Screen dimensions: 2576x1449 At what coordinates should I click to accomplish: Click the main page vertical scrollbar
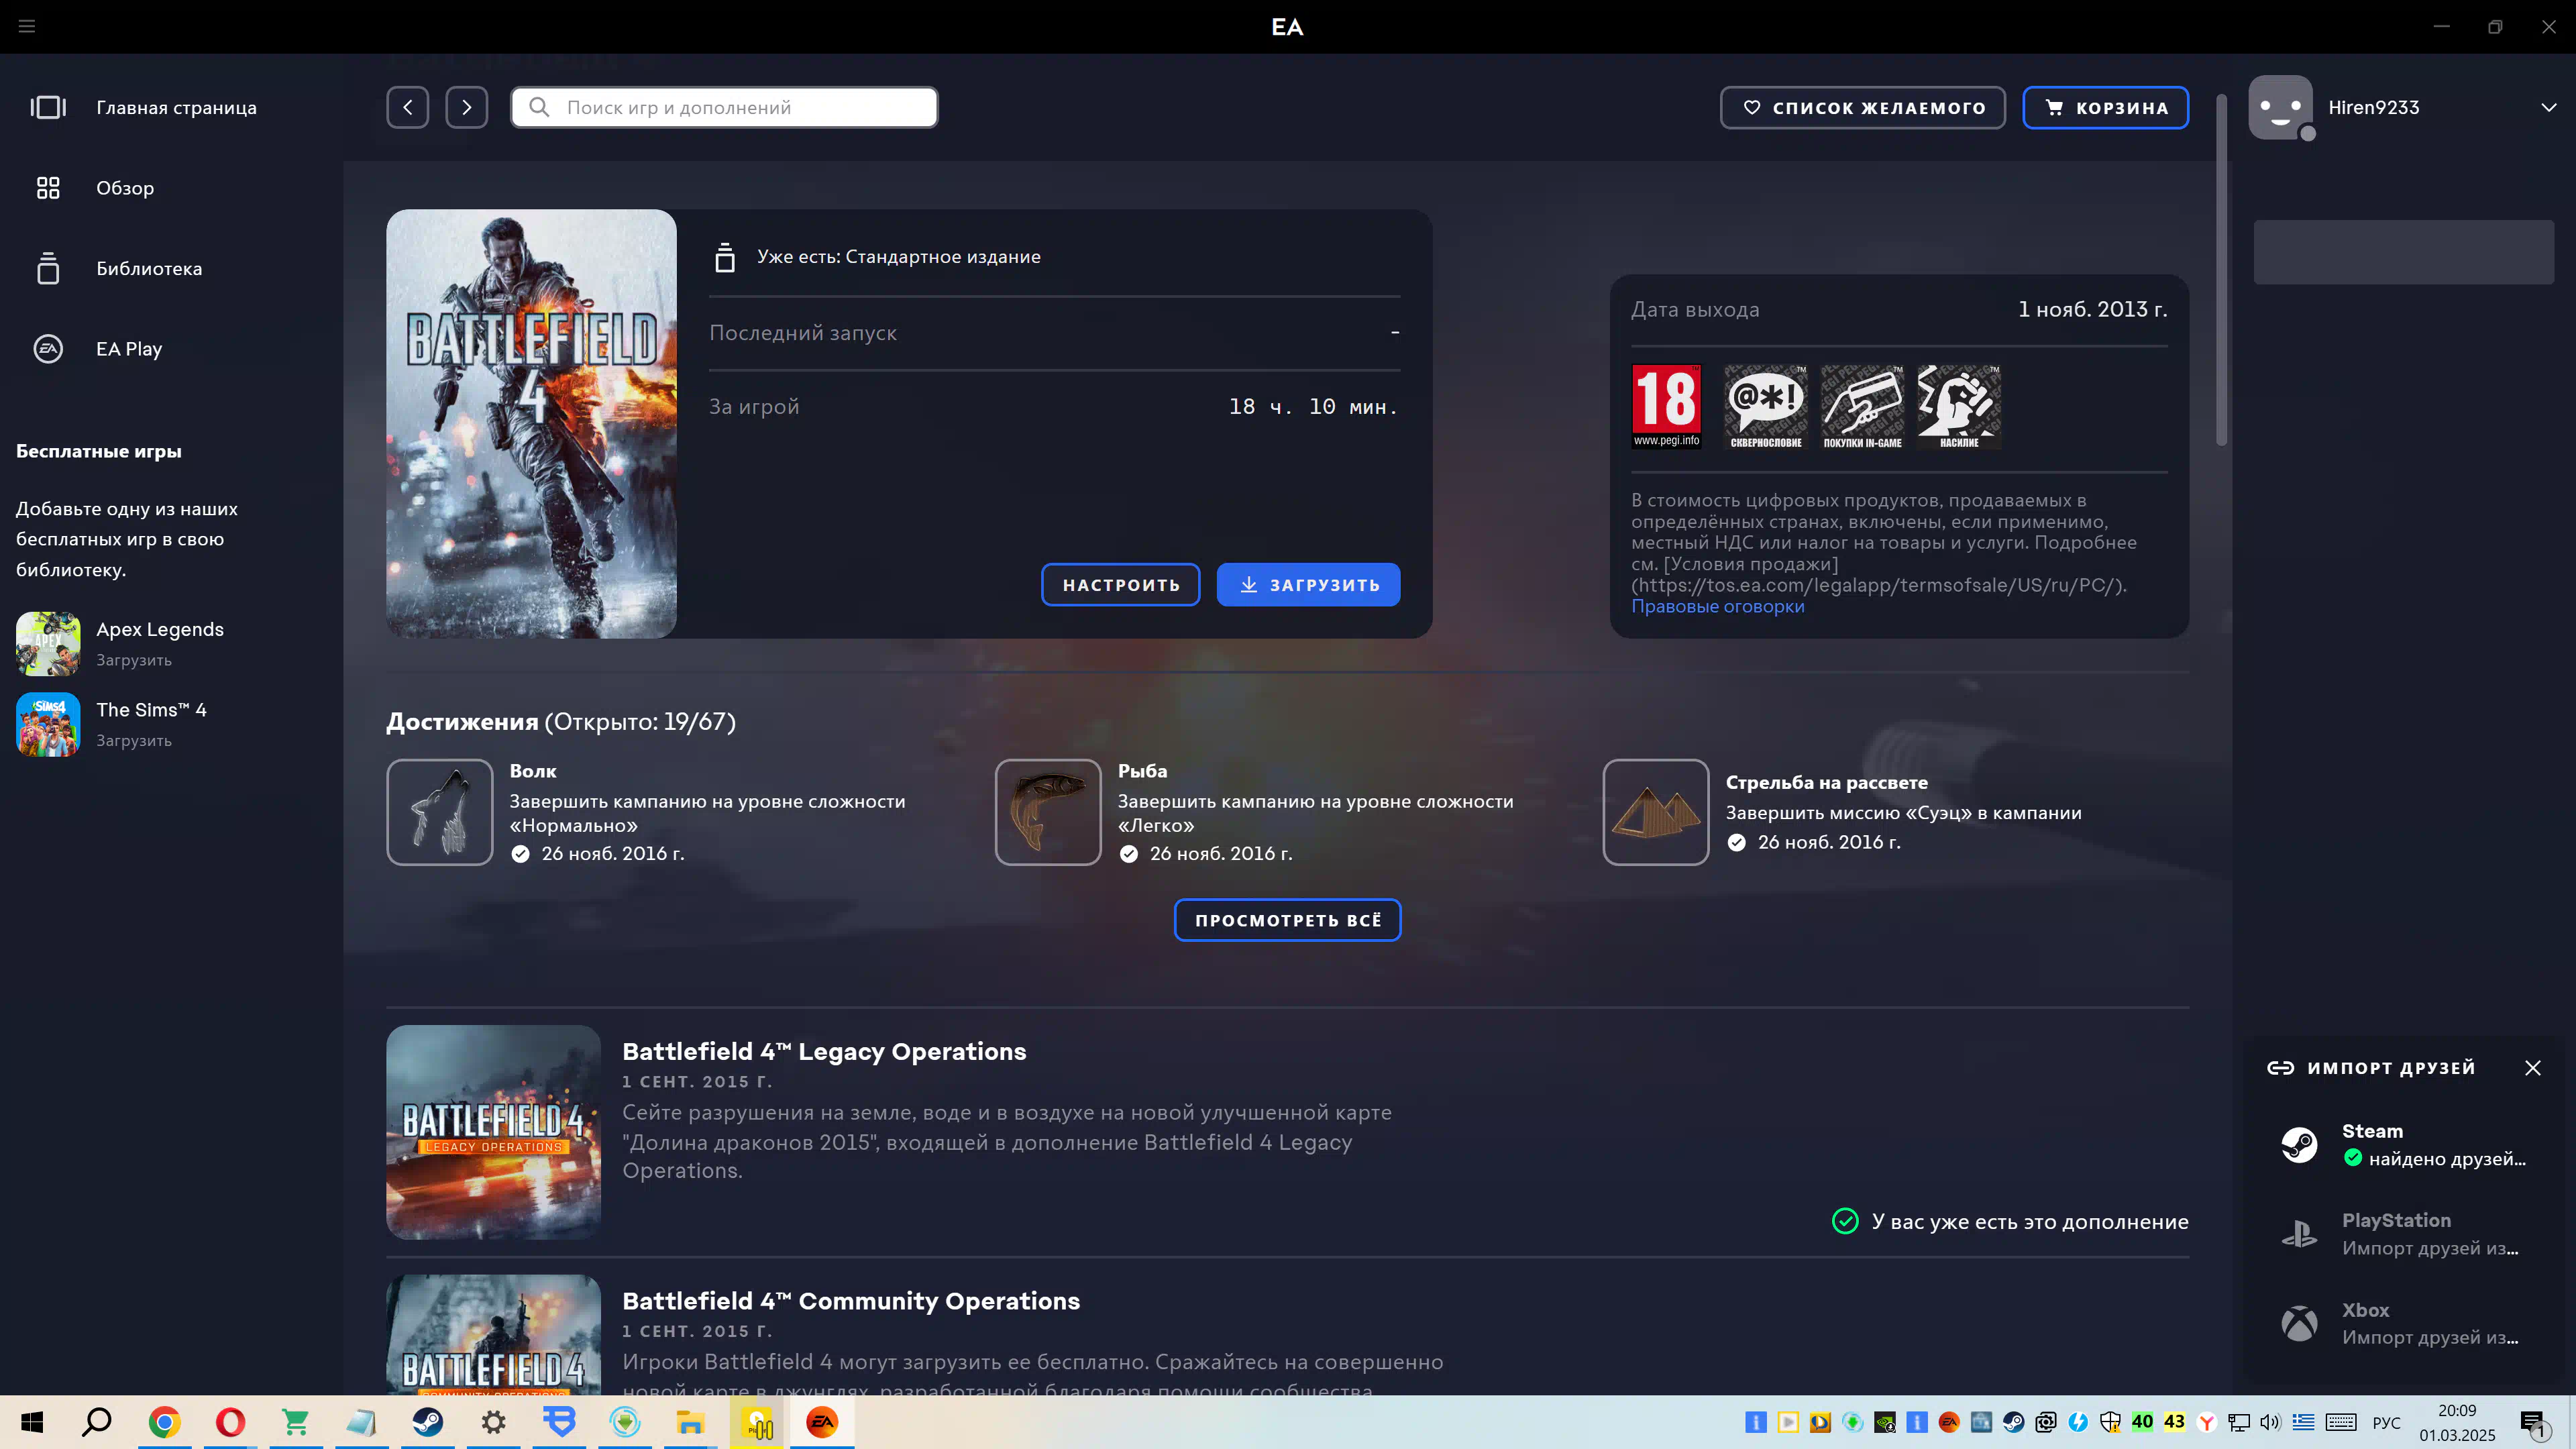2221,270
